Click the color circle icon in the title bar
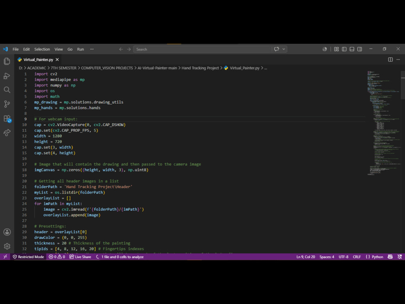The width and height of the screenshot is (405, 304). coord(325,49)
